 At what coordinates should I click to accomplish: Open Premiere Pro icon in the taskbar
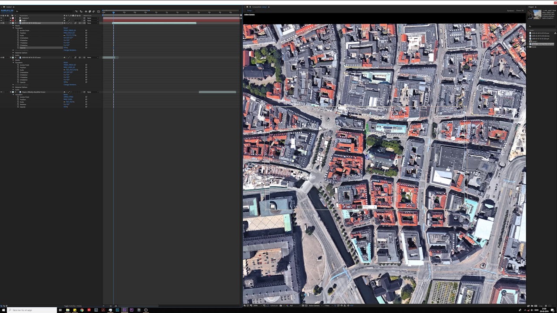tap(131, 310)
